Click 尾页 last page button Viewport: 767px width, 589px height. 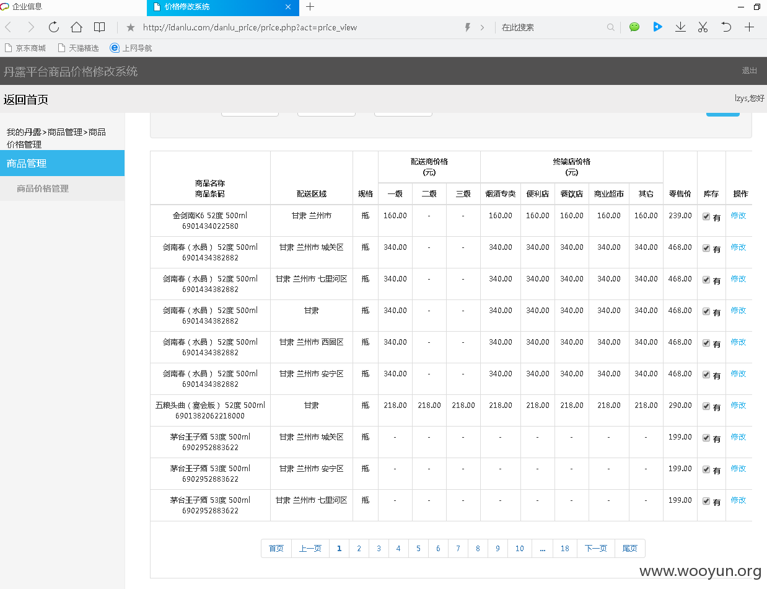(630, 548)
